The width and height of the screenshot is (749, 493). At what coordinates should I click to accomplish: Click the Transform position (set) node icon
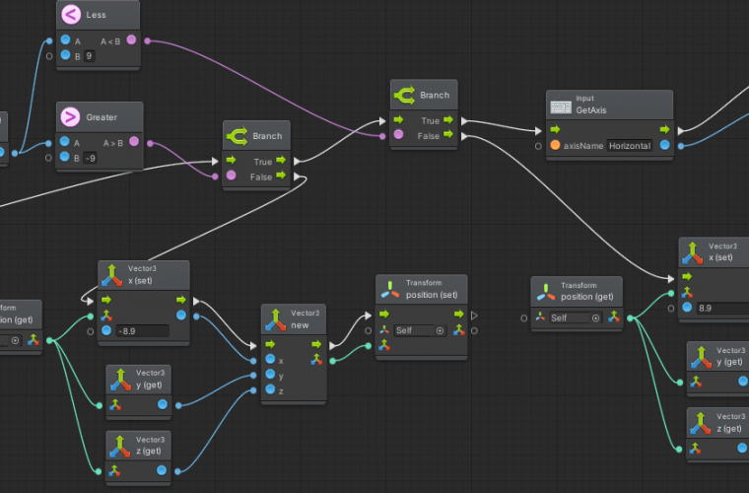click(391, 290)
